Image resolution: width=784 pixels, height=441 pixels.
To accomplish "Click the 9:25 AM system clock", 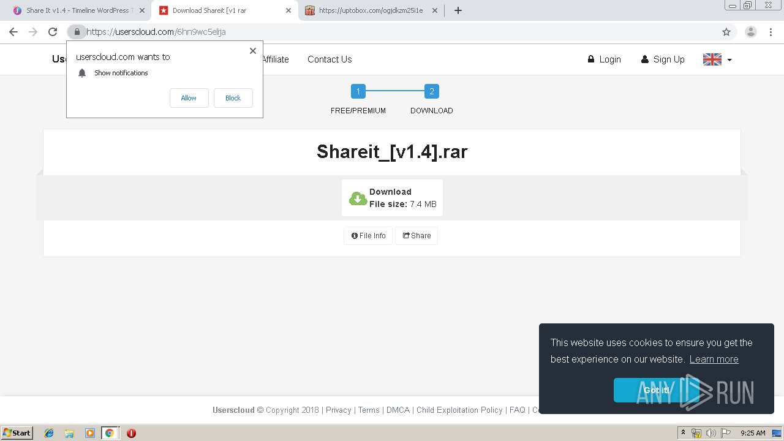I will 753,433.
